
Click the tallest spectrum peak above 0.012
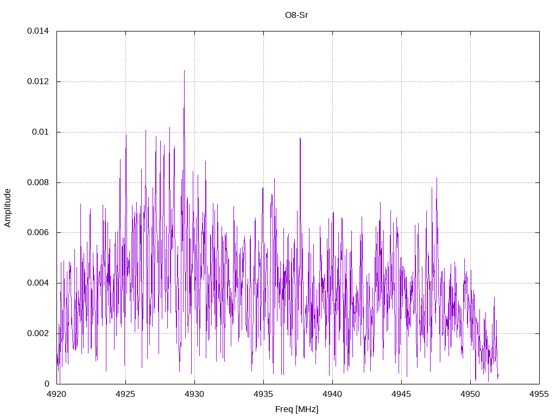pos(184,71)
